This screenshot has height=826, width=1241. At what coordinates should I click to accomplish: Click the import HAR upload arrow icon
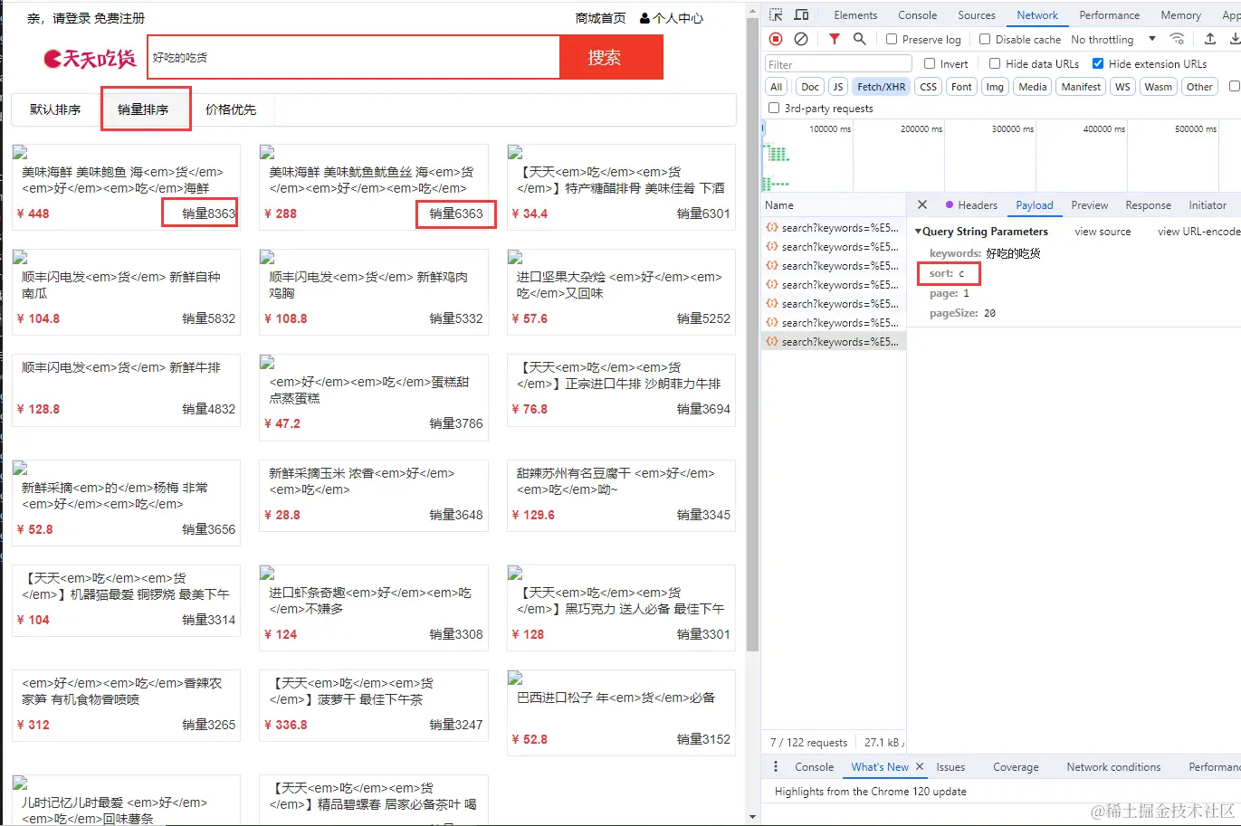coord(1210,39)
